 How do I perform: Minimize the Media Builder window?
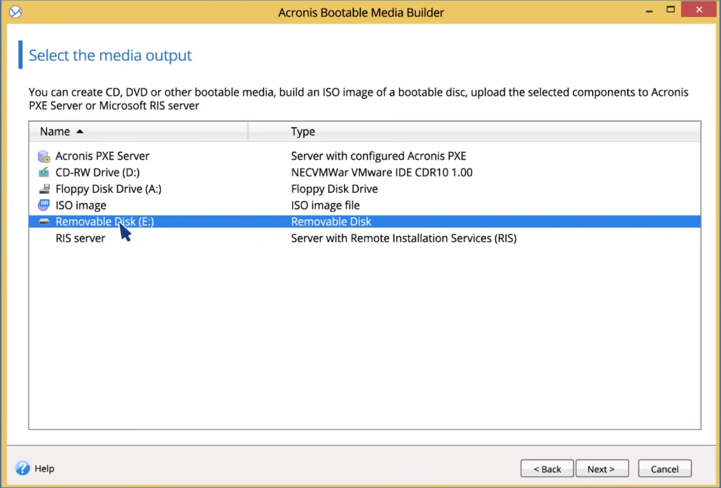tap(649, 10)
